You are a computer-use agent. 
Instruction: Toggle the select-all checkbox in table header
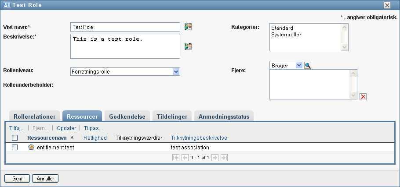pos(15,138)
